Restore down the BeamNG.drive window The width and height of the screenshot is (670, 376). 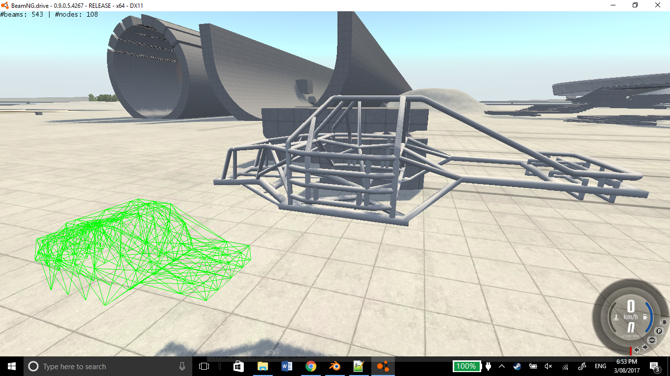(636, 5)
